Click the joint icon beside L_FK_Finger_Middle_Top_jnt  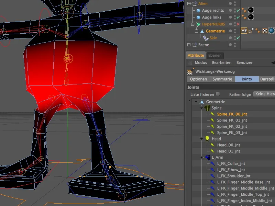point(212,194)
